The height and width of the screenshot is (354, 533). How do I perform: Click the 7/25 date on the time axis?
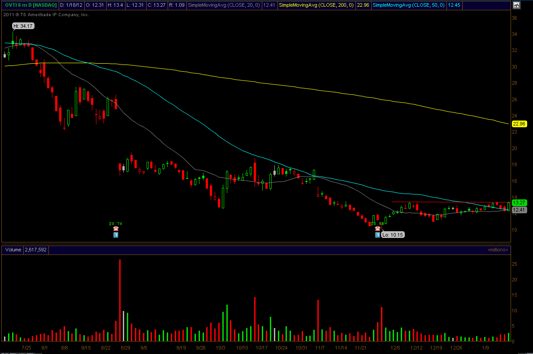(x=26, y=348)
